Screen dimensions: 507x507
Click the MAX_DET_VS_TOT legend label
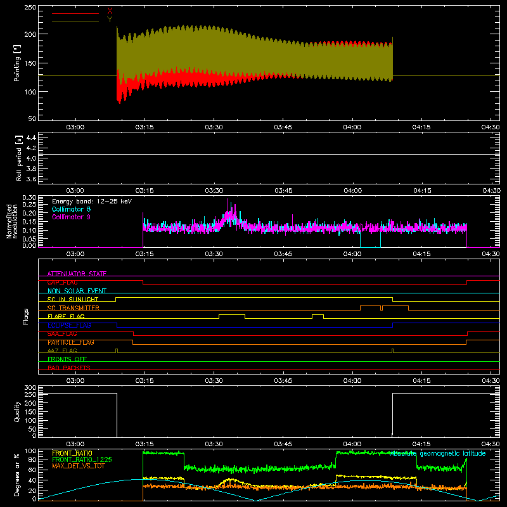click(x=78, y=466)
